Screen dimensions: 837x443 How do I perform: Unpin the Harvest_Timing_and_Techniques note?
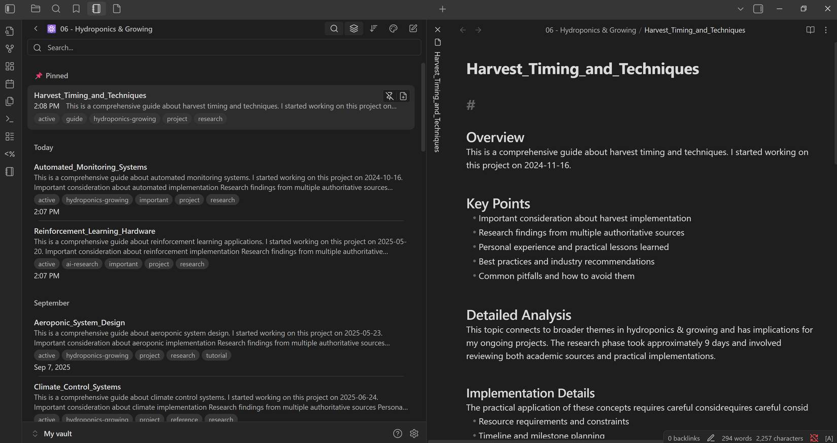click(x=389, y=96)
